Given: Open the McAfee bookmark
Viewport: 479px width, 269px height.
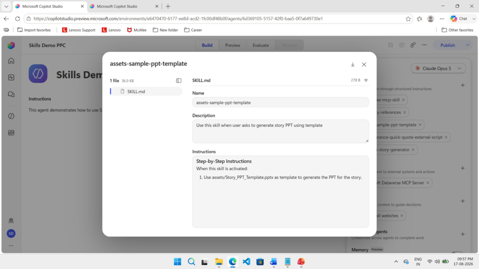Looking at the screenshot, I should pos(137,30).
